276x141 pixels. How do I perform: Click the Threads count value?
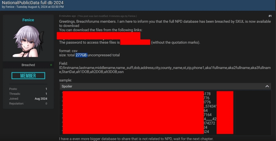(46, 94)
